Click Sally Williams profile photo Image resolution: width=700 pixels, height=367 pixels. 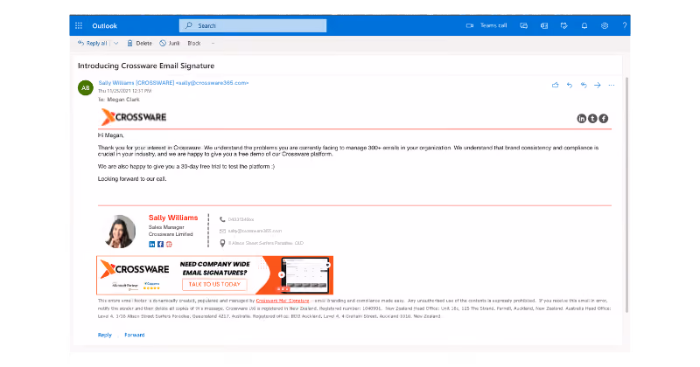point(120,232)
